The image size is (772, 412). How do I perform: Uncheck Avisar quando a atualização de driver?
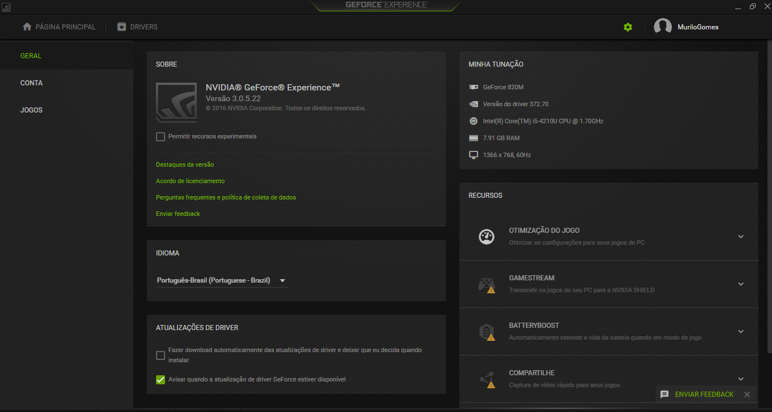[161, 380]
